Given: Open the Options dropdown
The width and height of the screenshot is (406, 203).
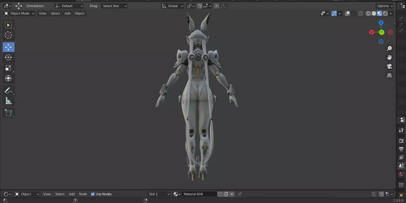Looking at the screenshot, I should click(x=385, y=6).
